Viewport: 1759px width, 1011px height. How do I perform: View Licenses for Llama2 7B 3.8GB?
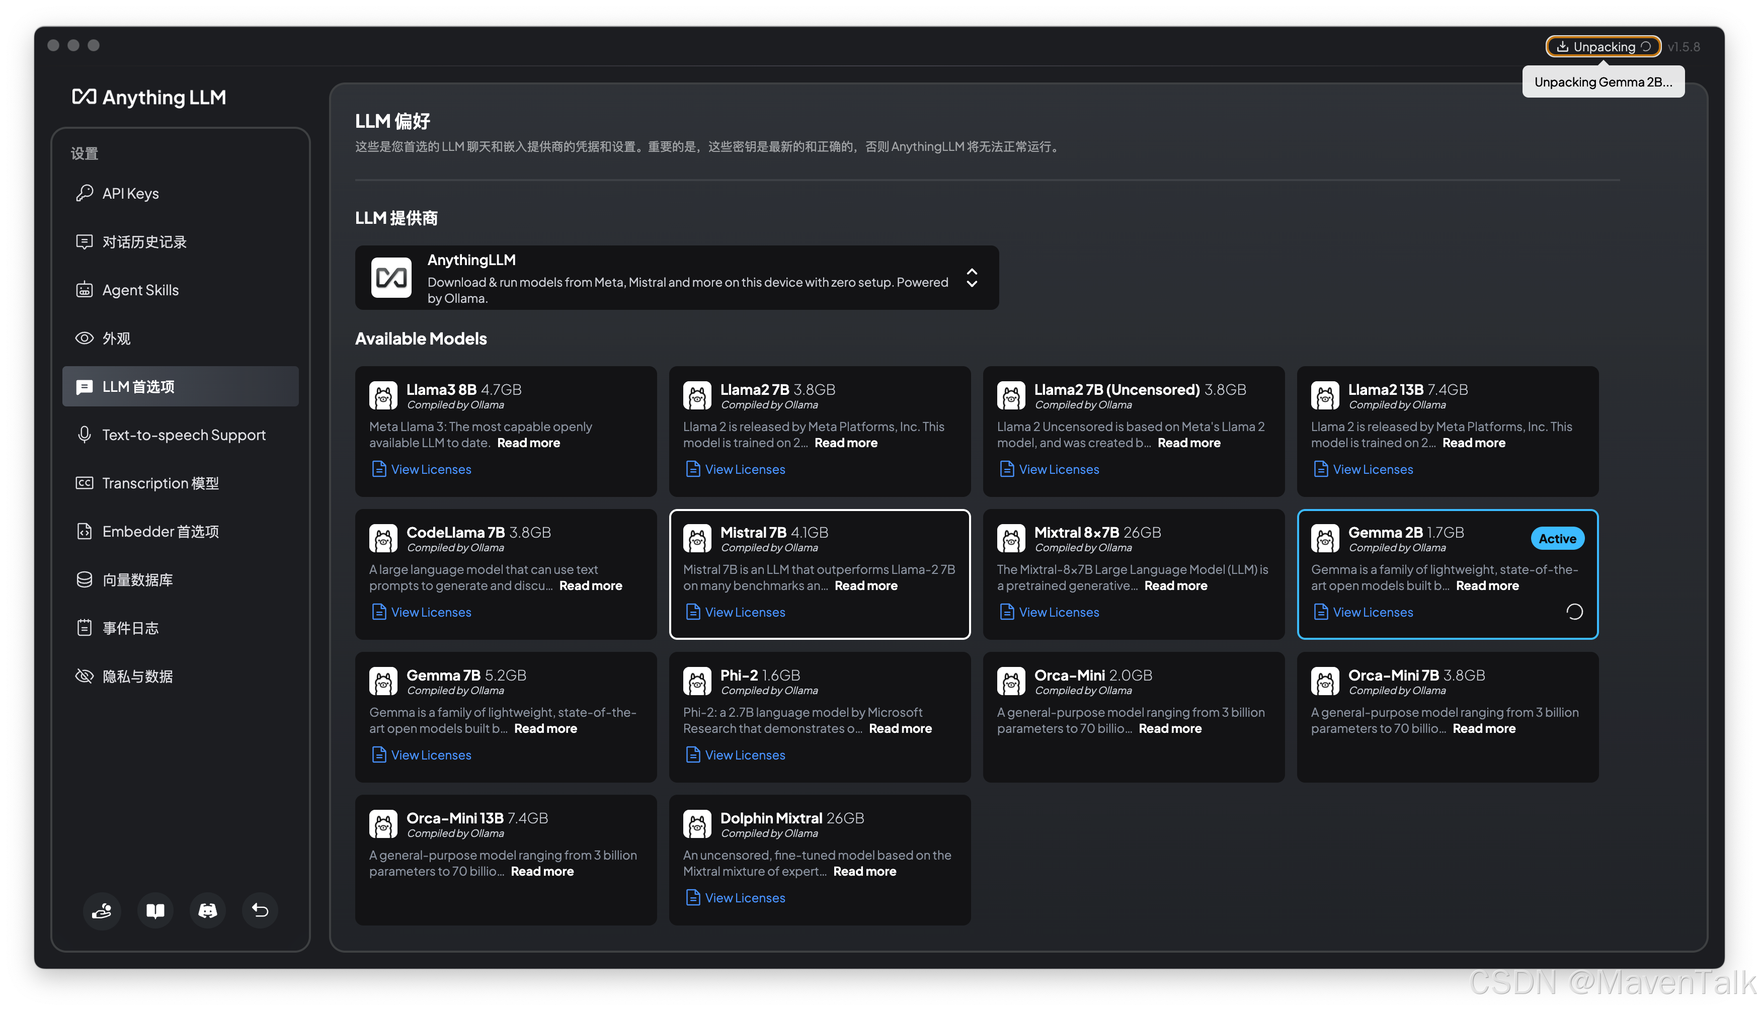pyautogui.click(x=736, y=469)
